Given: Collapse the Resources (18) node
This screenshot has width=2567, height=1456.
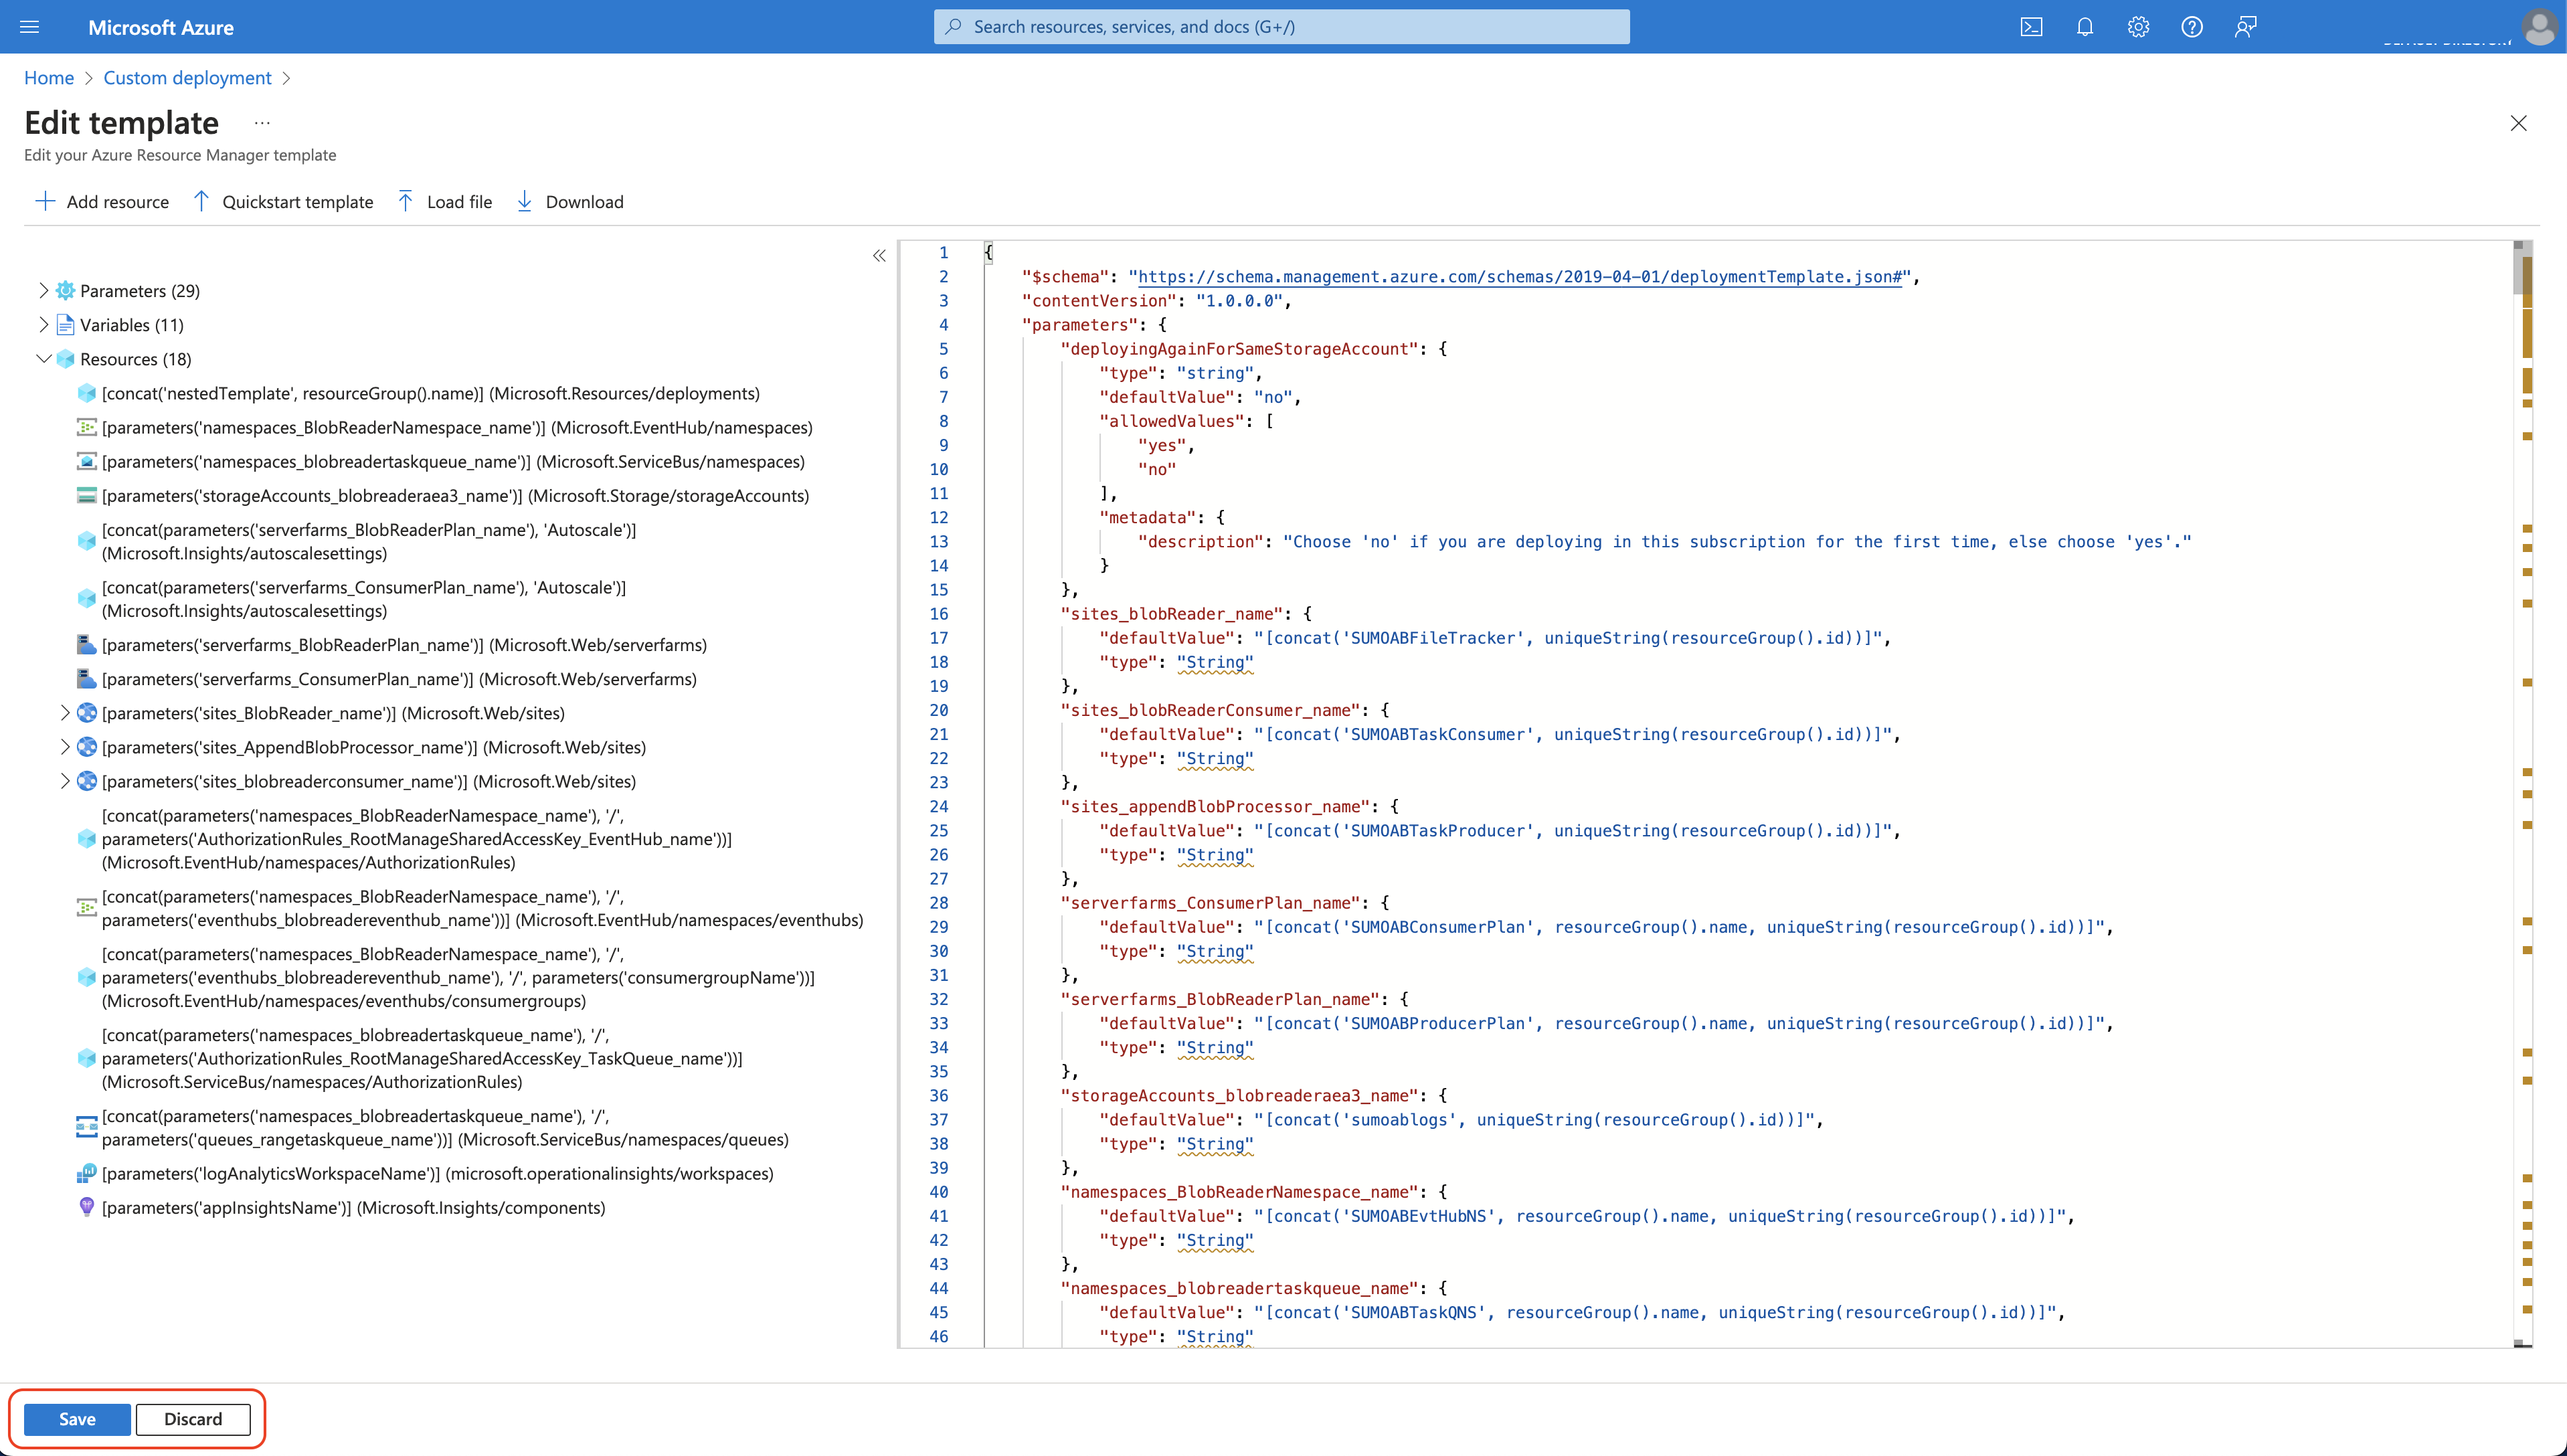Looking at the screenshot, I should (43, 358).
